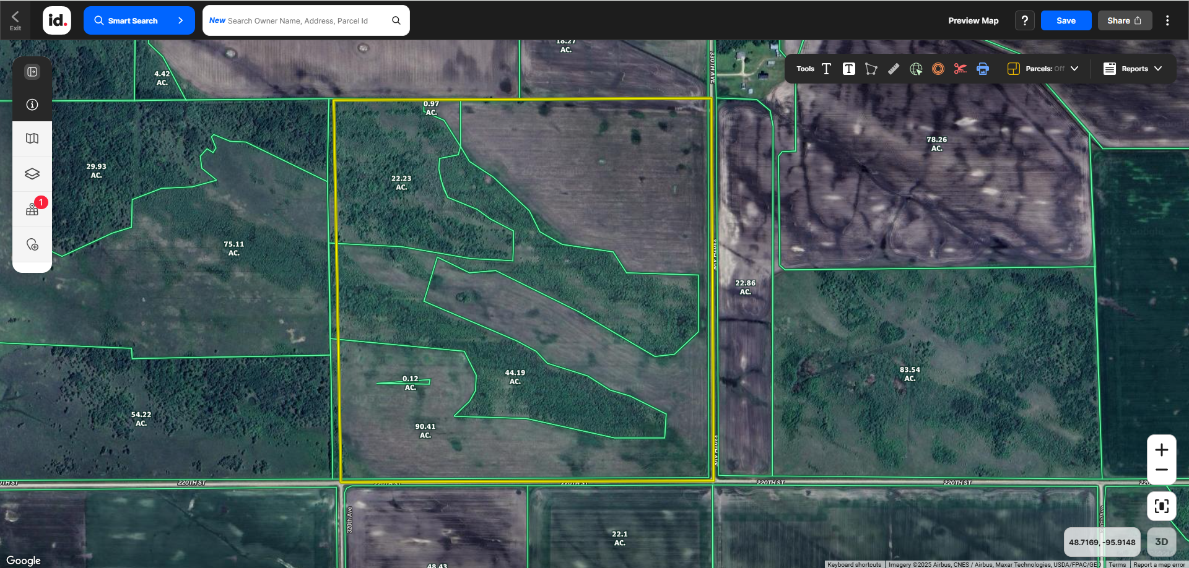1189x568 pixels.
Task: Expand the left sidebar panel
Action: [32, 72]
